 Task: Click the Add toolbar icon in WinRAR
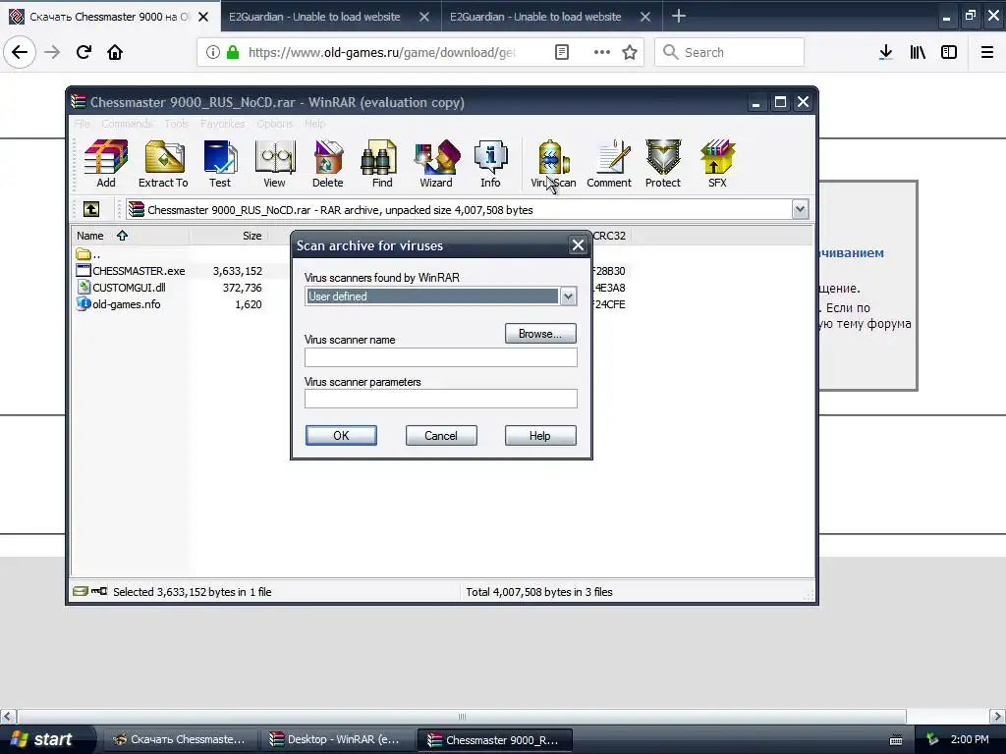[x=106, y=164]
